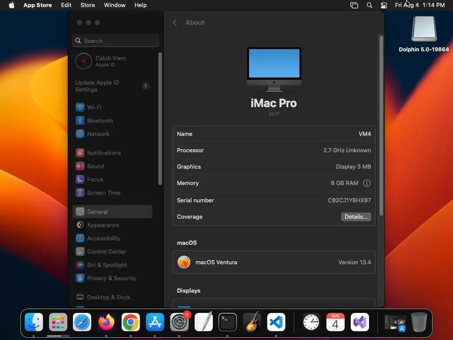Launch Firefox from the Dock

tap(106, 322)
